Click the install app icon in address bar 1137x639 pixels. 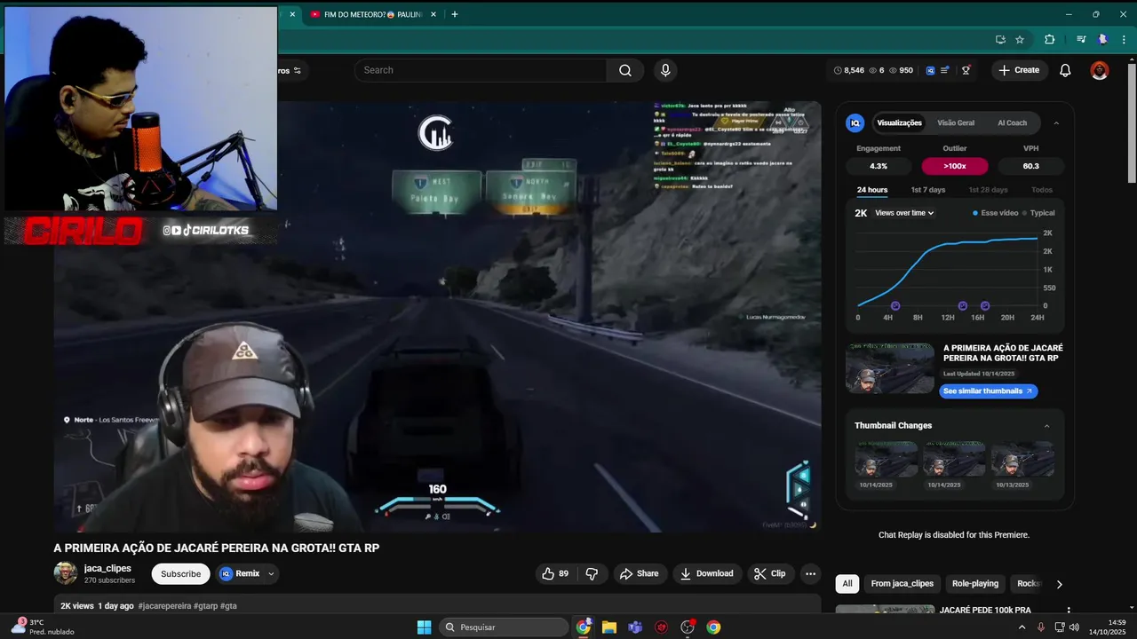[1000, 39]
